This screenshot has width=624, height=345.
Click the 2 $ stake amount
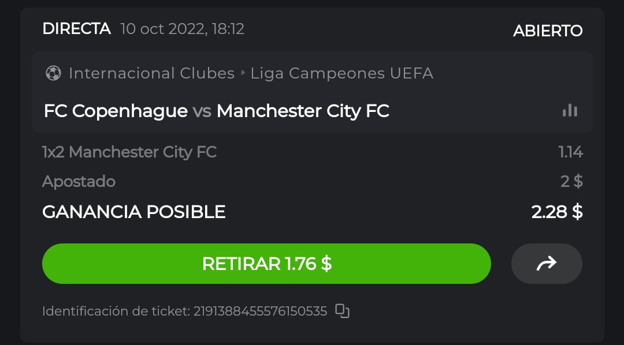(x=571, y=182)
